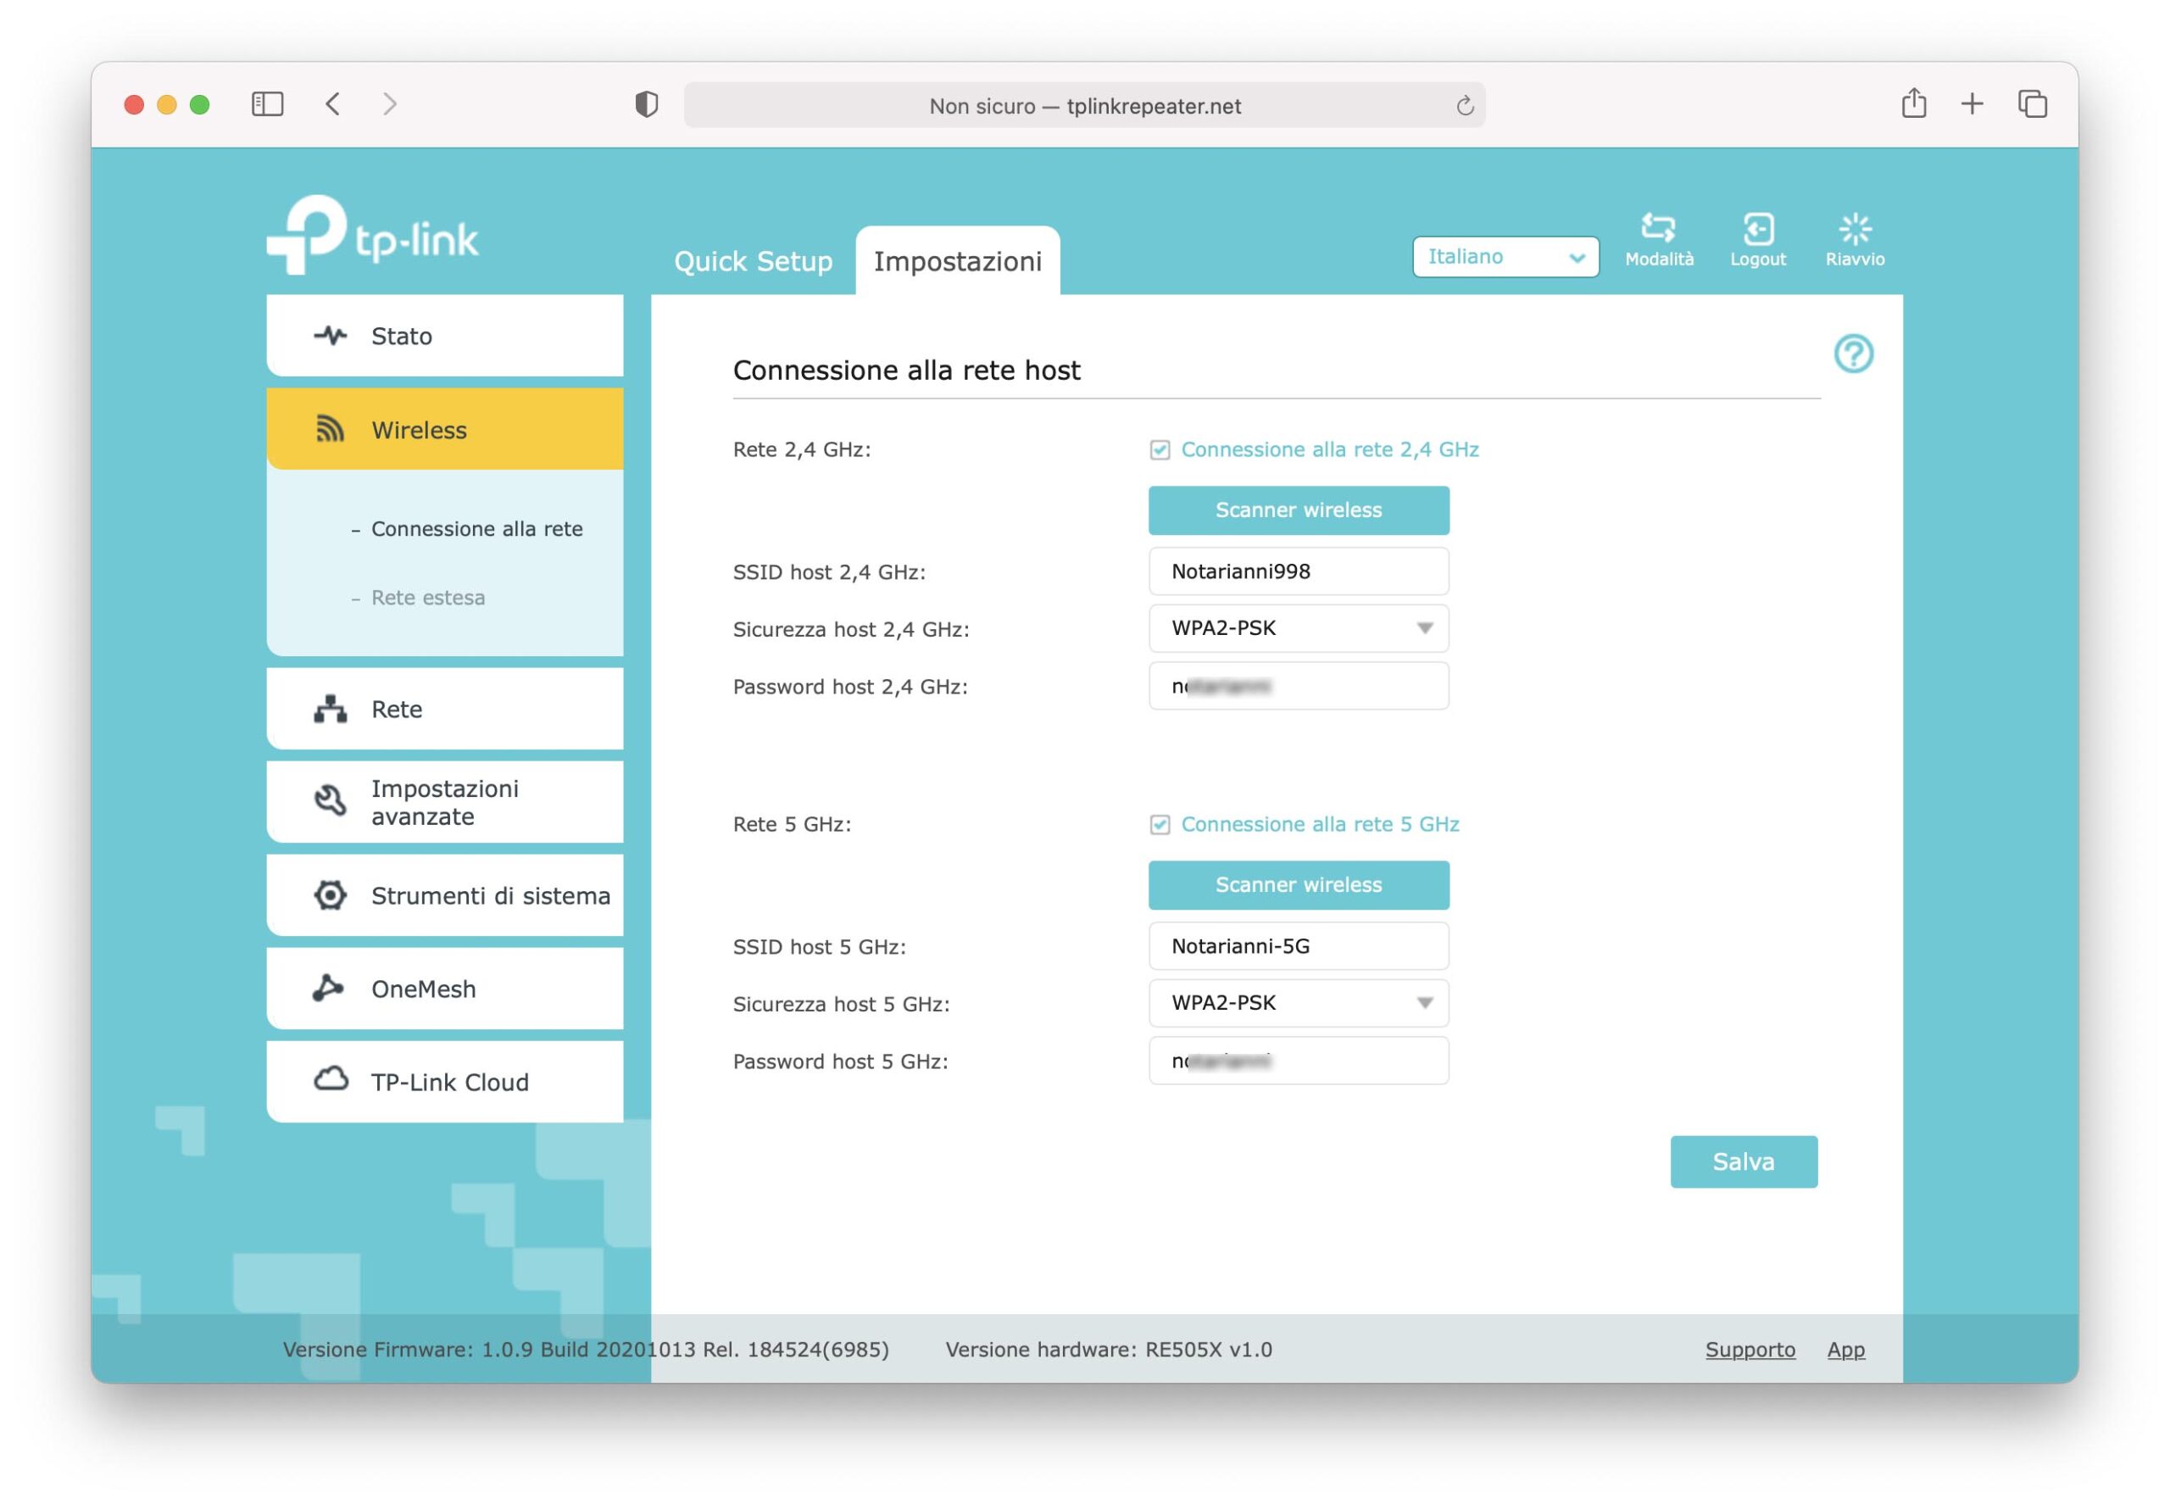Open the Italiano language dropdown
This screenshot has width=2170, height=1504.
1505,257
